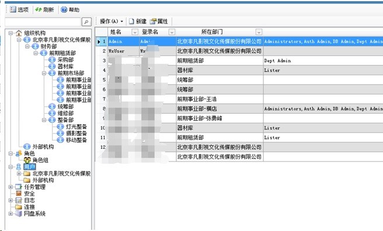Click the 连接 folder icon
The width and height of the screenshot is (383, 231).
click(19, 207)
